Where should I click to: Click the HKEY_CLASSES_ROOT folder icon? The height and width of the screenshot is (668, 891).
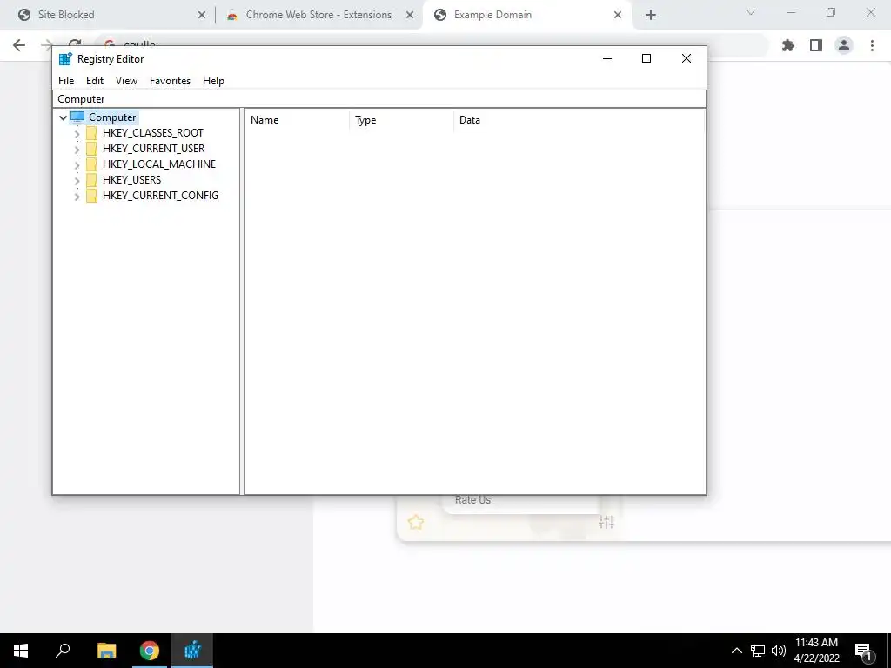(x=91, y=133)
